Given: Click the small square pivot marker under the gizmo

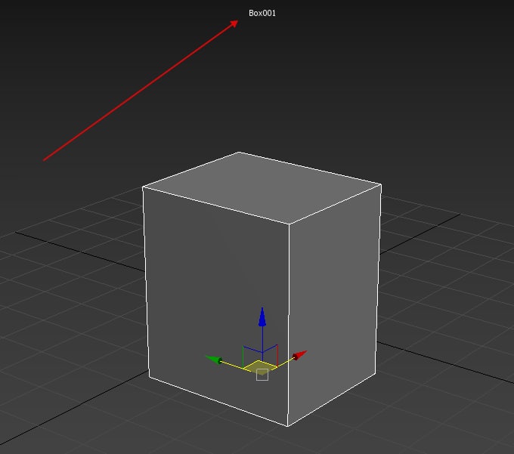Looking at the screenshot, I should tap(262, 375).
